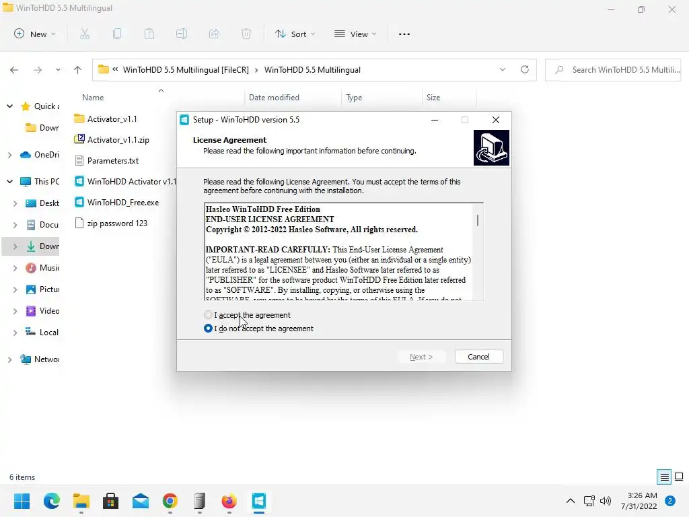
Task: Click the Forward navigation arrow
Action: click(38, 70)
